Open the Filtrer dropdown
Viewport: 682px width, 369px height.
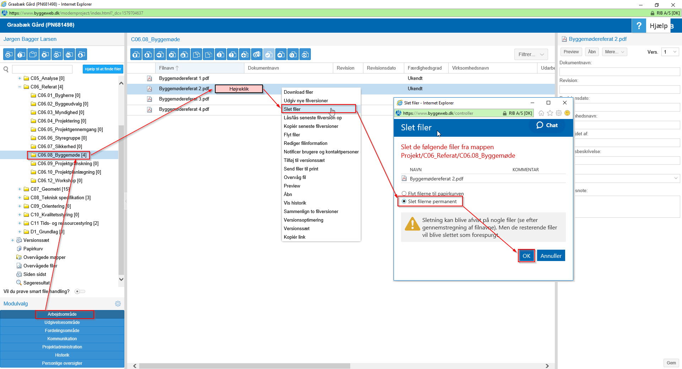(x=531, y=54)
